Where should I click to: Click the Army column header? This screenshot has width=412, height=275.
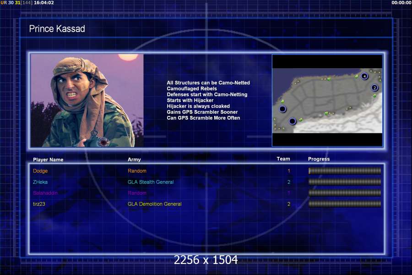pos(134,159)
